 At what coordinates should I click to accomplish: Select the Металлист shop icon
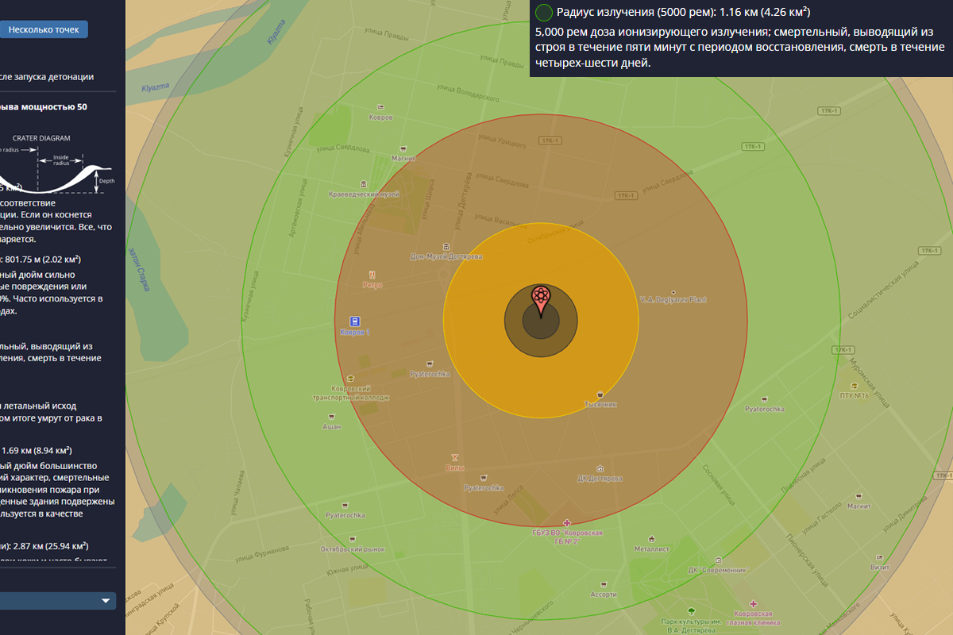click(652, 538)
